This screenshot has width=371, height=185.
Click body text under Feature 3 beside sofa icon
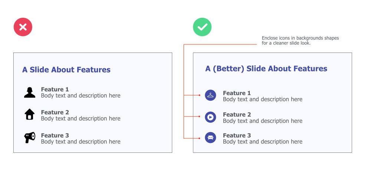(263, 142)
